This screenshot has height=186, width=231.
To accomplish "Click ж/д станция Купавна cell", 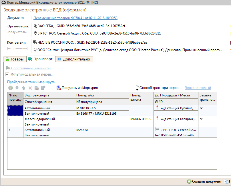I will (176, 108).
